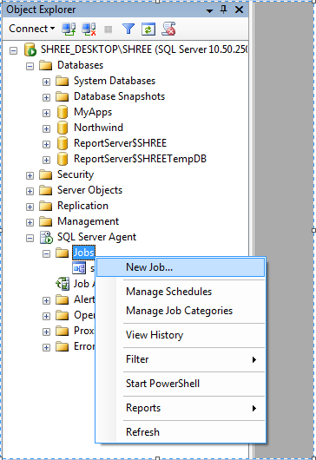The width and height of the screenshot is (316, 460).
Task: Choose New Job... from context menu
Action: [x=181, y=267]
